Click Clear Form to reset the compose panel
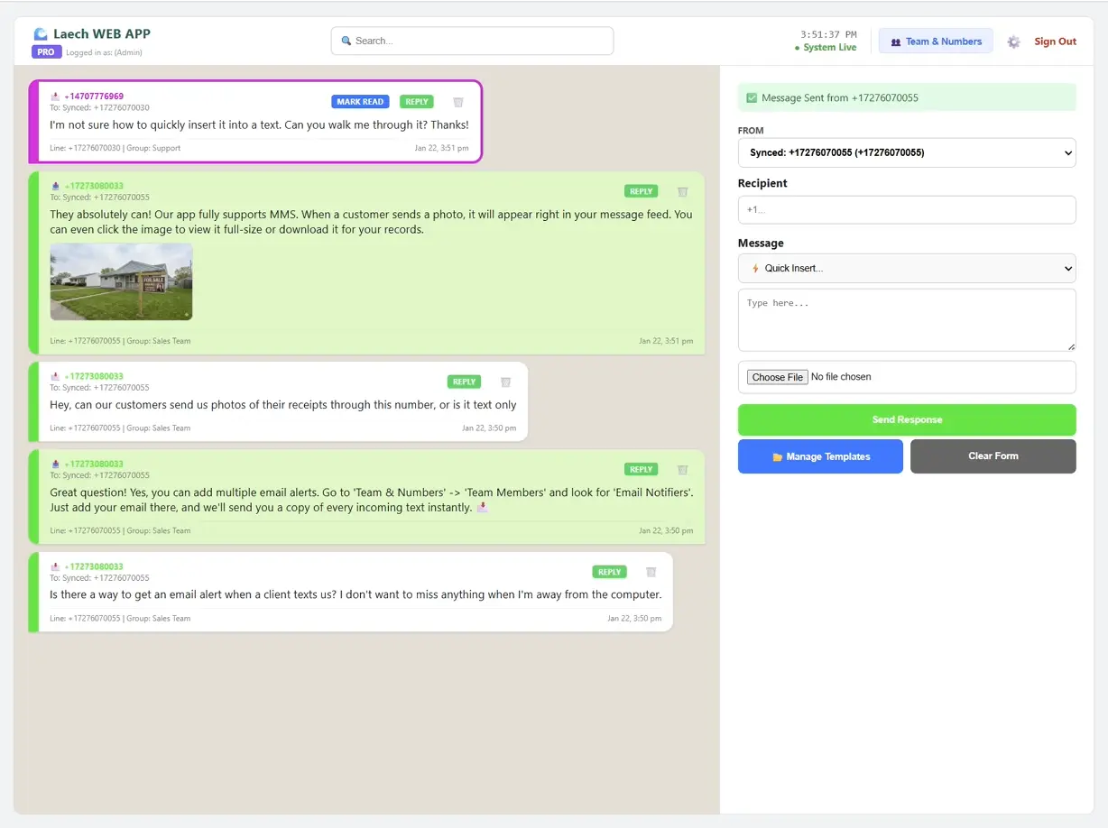Screen dimensions: 1108x828 tap(993, 456)
